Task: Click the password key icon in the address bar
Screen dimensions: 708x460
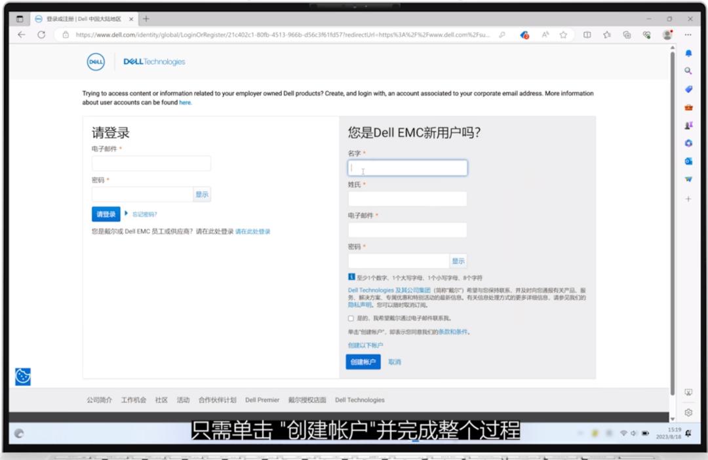Action: click(502, 35)
